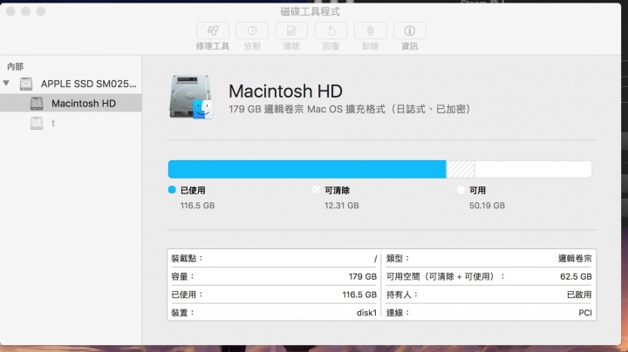Click the hatched 可清除 legend dot
The height and width of the screenshot is (352, 628).
pyautogui.click(x=316, y=190)
